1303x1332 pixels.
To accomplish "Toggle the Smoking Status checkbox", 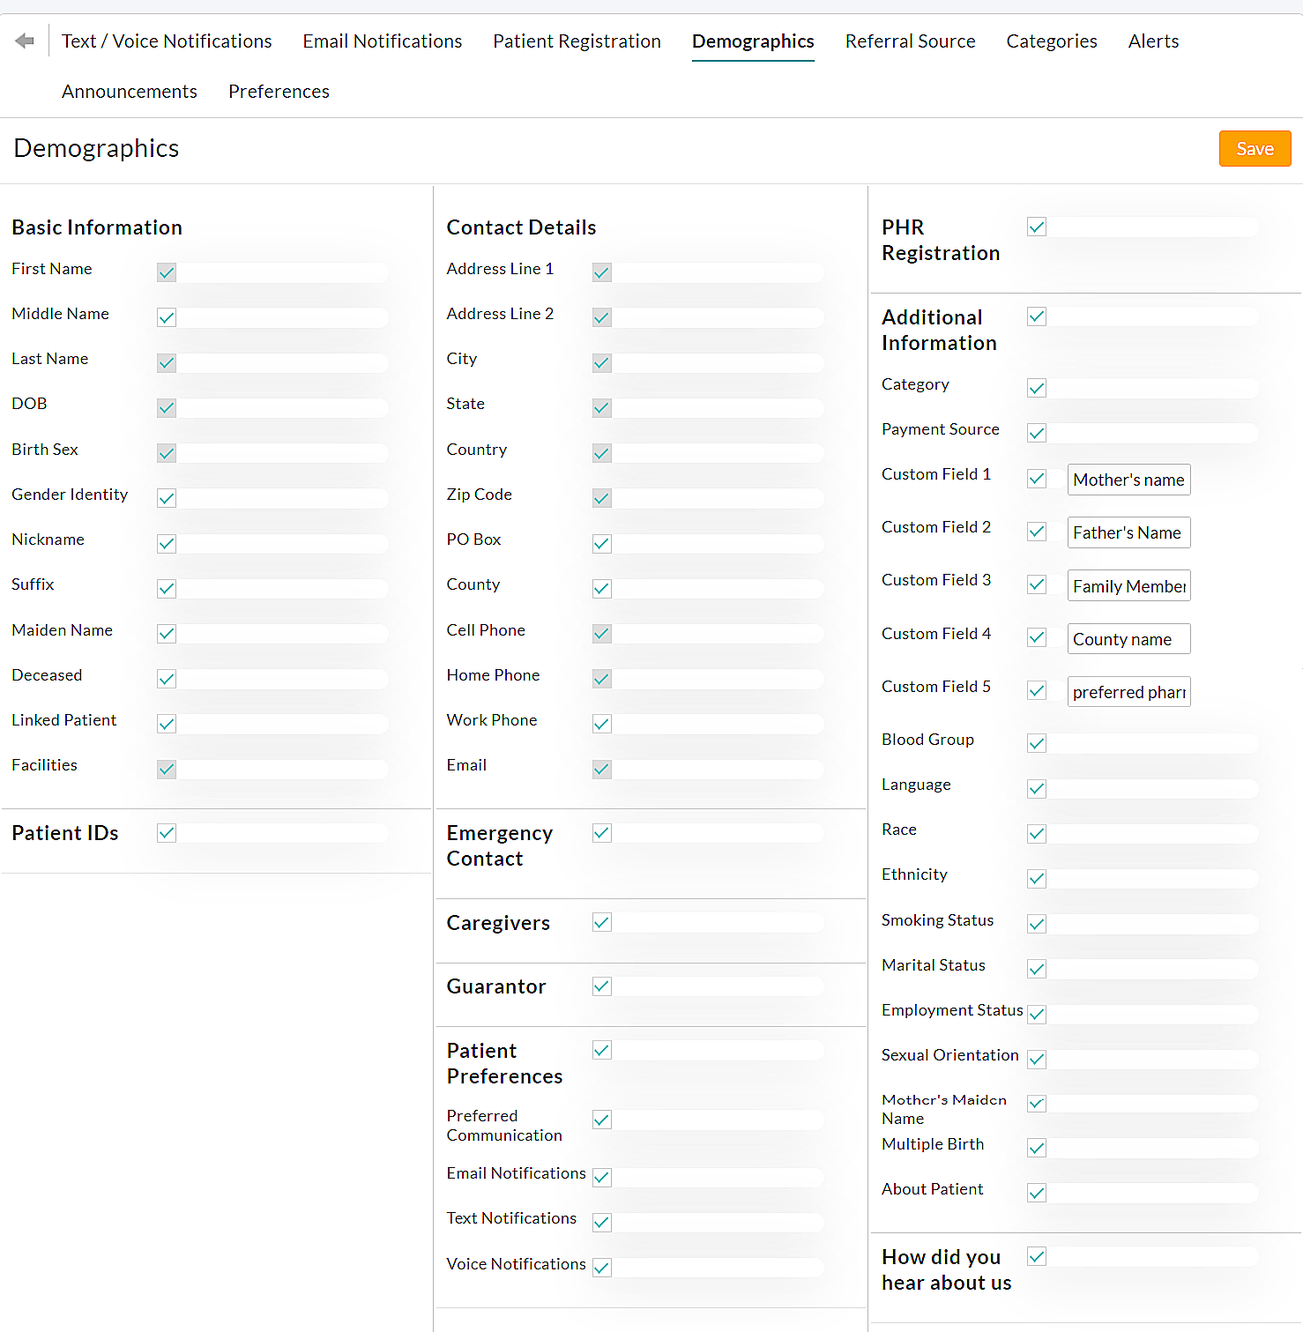I will coord(1037,924).
